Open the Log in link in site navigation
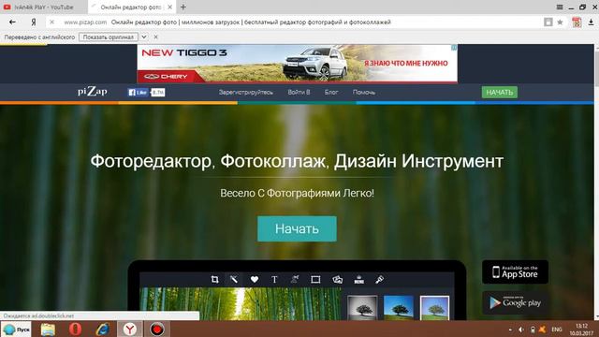Viewport: 599px width, 337px height. point(299,92)
